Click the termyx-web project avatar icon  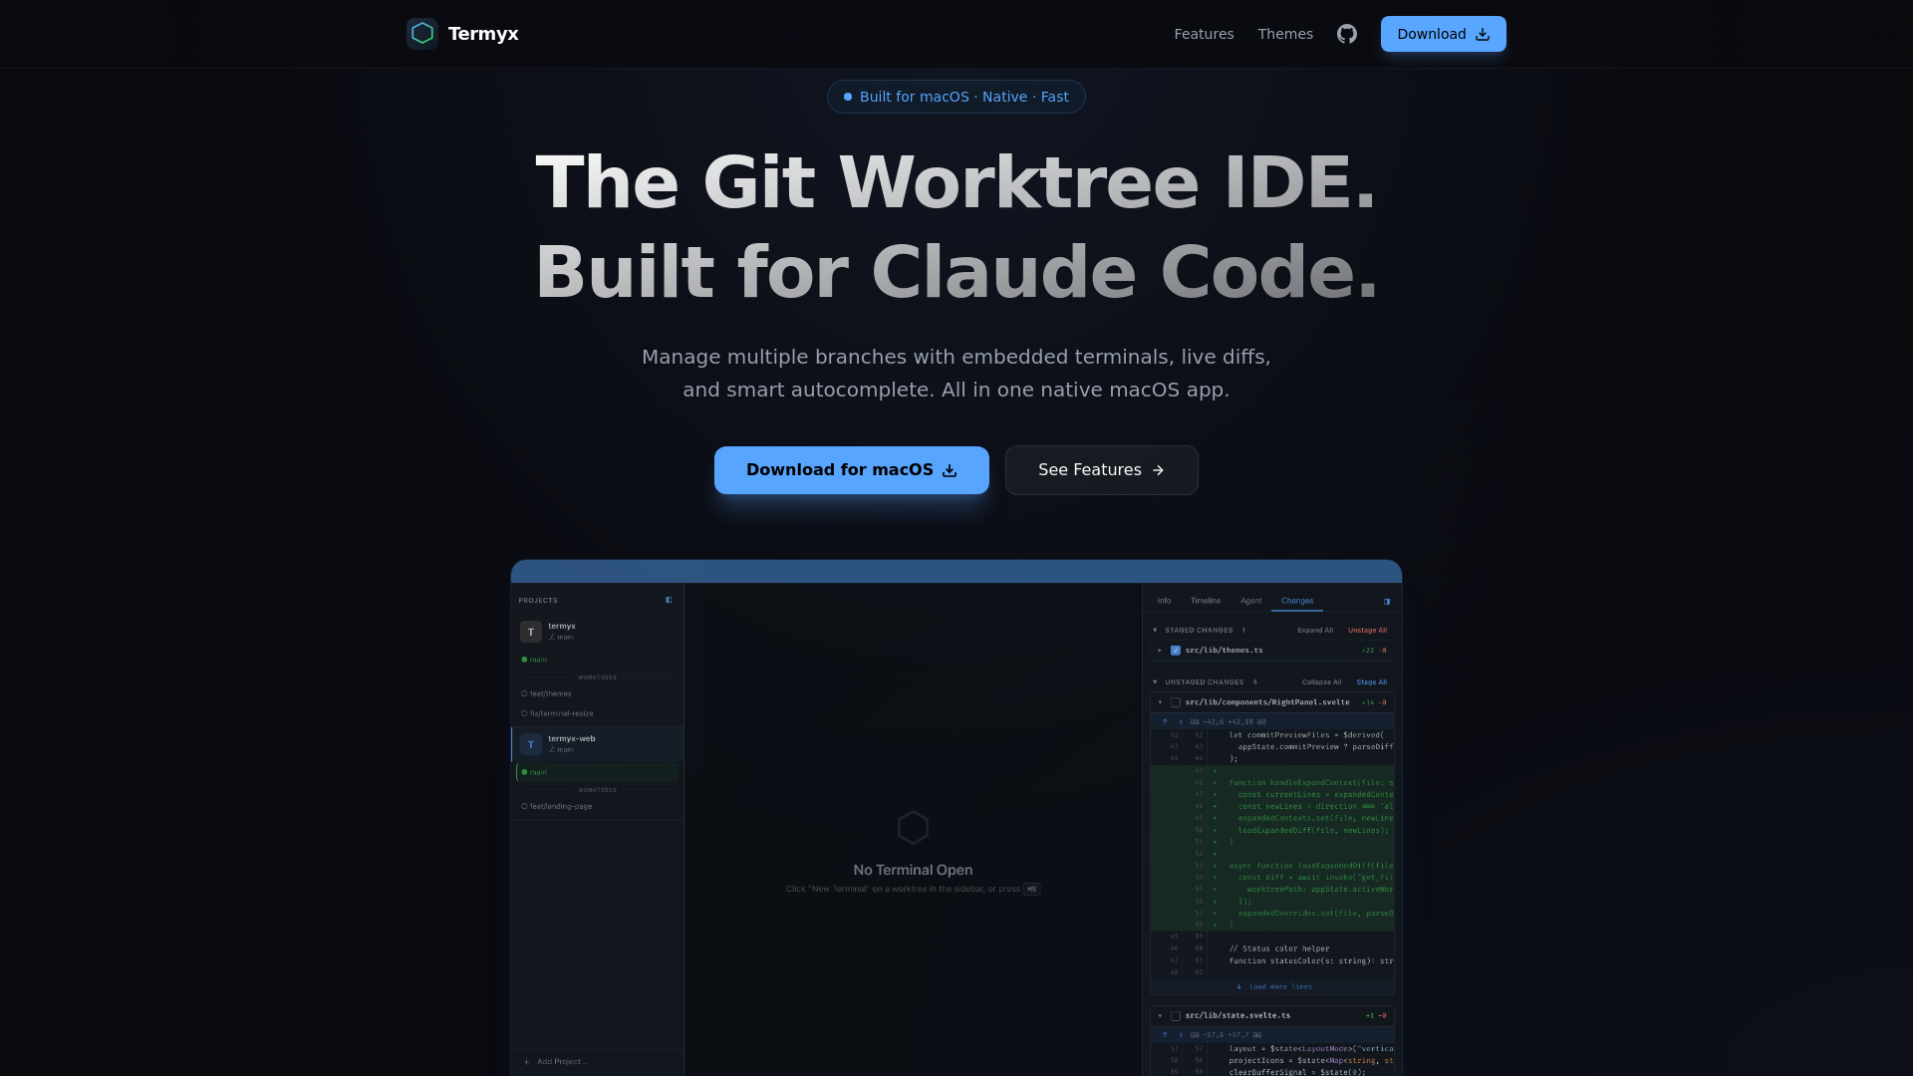531,744
